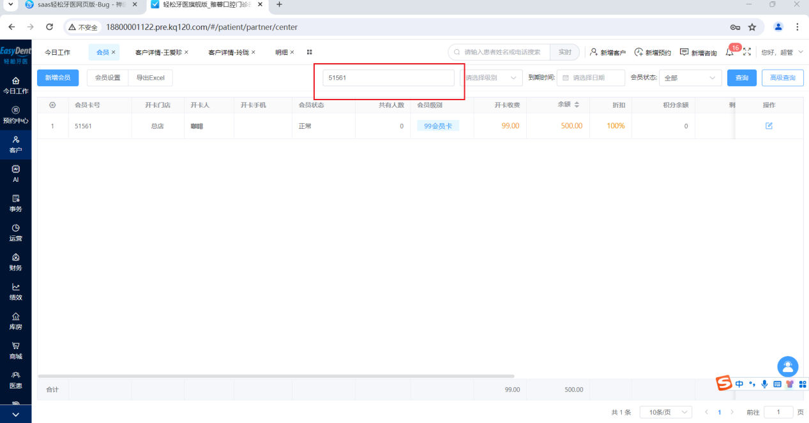Click the 会员卡号 cell 51561
The height and width of the screenshot is (423, 809).
83,126
